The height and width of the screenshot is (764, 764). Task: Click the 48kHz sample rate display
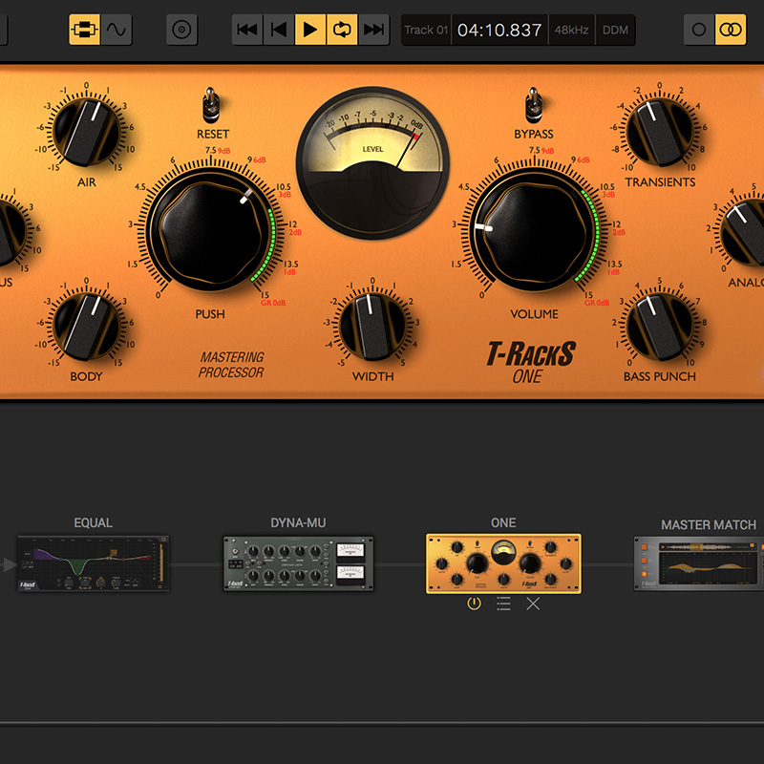click(x=570, y=30)
